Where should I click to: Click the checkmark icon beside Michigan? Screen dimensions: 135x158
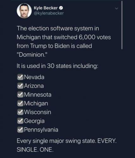tap(20, 103)
